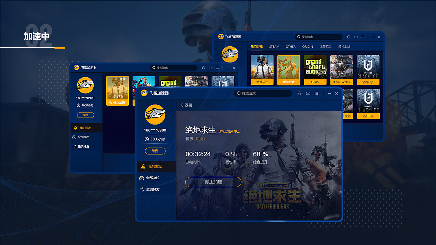Click the 0 % packet loss value

coord(231,154)
